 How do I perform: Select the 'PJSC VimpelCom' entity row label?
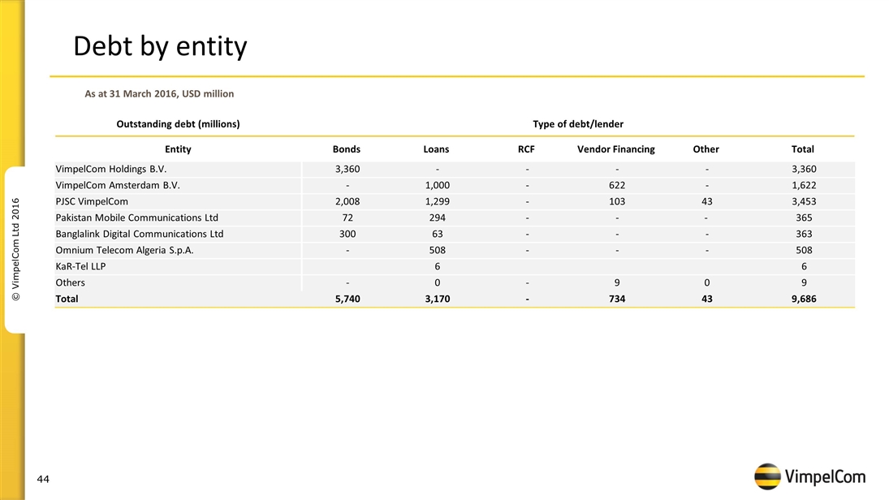pyautogui.click(x=91, y=201)
